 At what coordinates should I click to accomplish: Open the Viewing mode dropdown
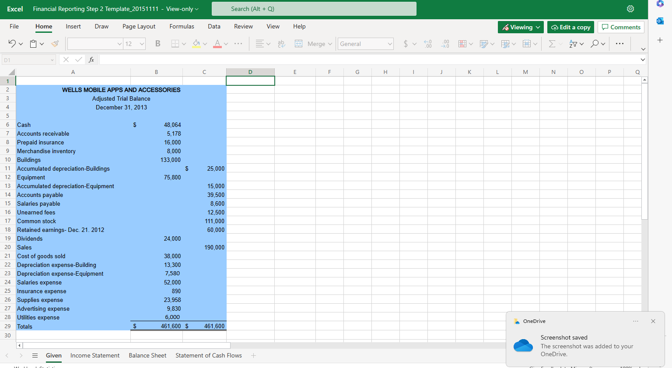[521, 27]
